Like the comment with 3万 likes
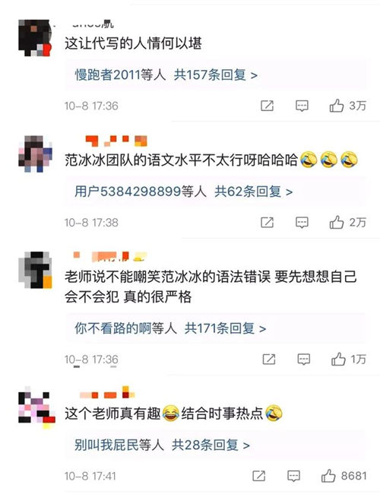 [x=337, y=106]
